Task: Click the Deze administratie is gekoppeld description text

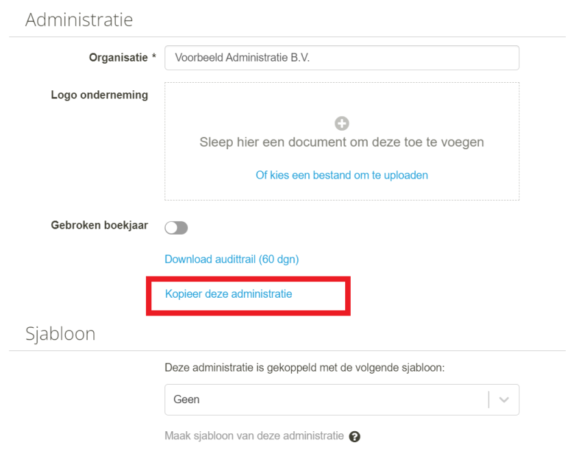Action: click(305, 368)
